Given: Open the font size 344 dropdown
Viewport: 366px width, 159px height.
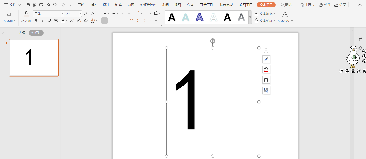Looking at the screenshot, I should 80,14.
